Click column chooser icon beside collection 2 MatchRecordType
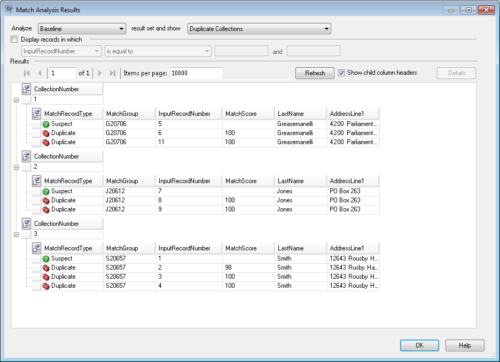The width and height of the screenshot is (500, 362). [36, 181]
